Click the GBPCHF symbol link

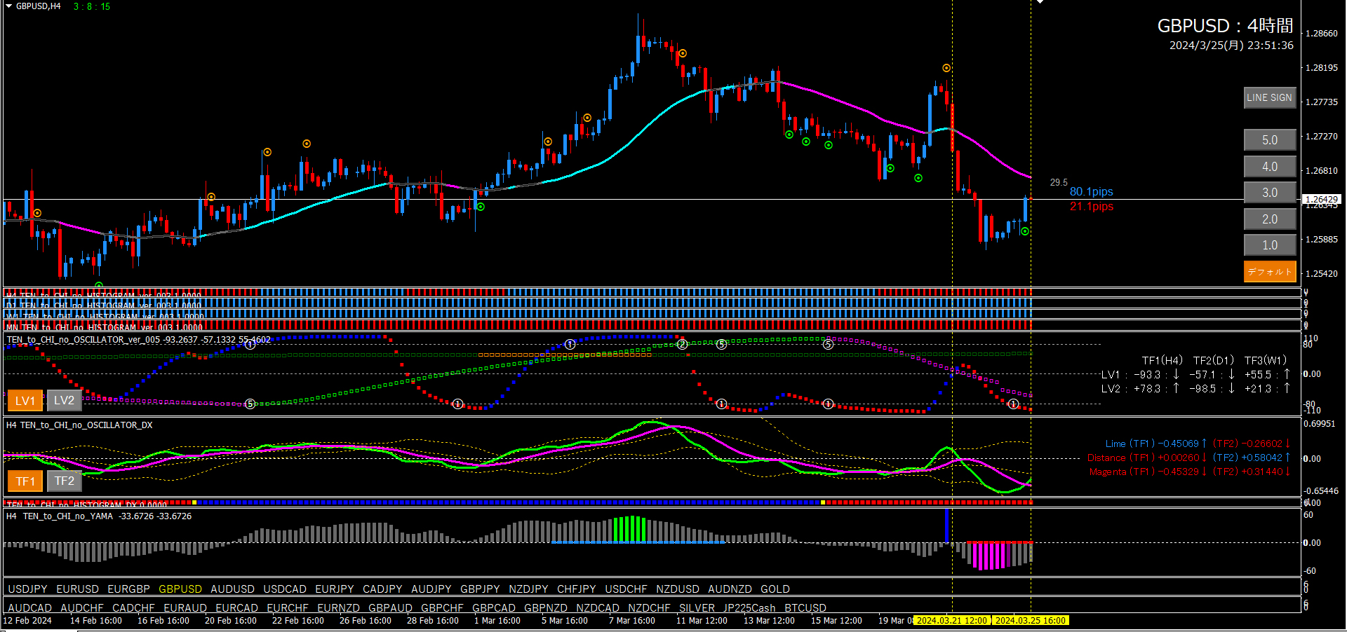tap(442, 608)
